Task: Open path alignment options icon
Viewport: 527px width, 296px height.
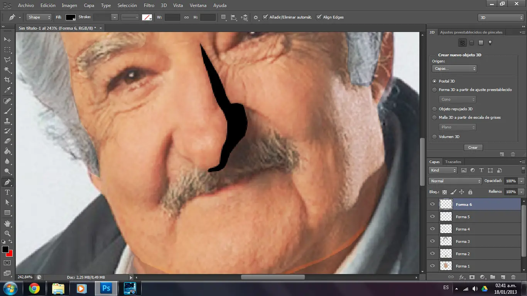Action: tap(233, 17)
